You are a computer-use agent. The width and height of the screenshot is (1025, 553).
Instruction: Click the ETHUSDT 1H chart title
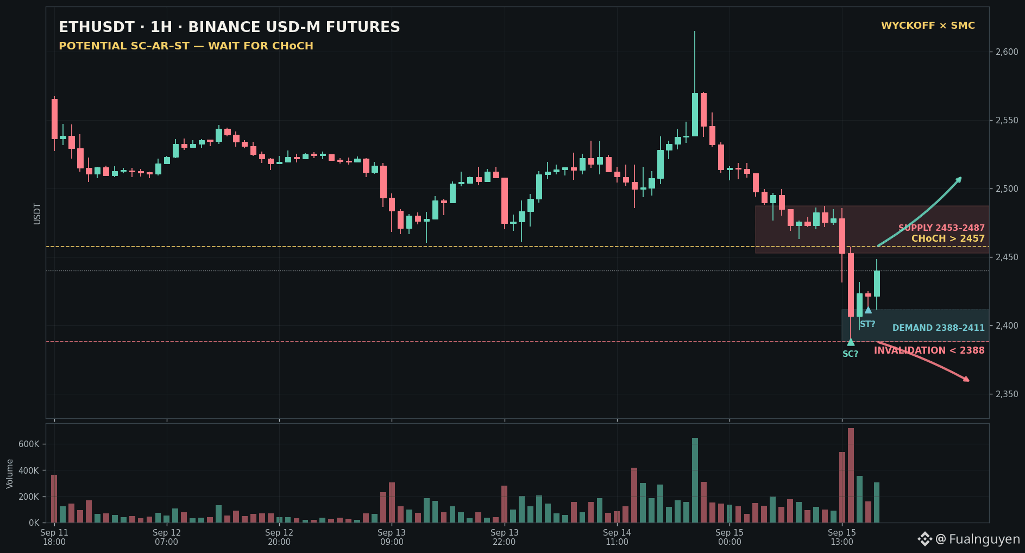229,27
